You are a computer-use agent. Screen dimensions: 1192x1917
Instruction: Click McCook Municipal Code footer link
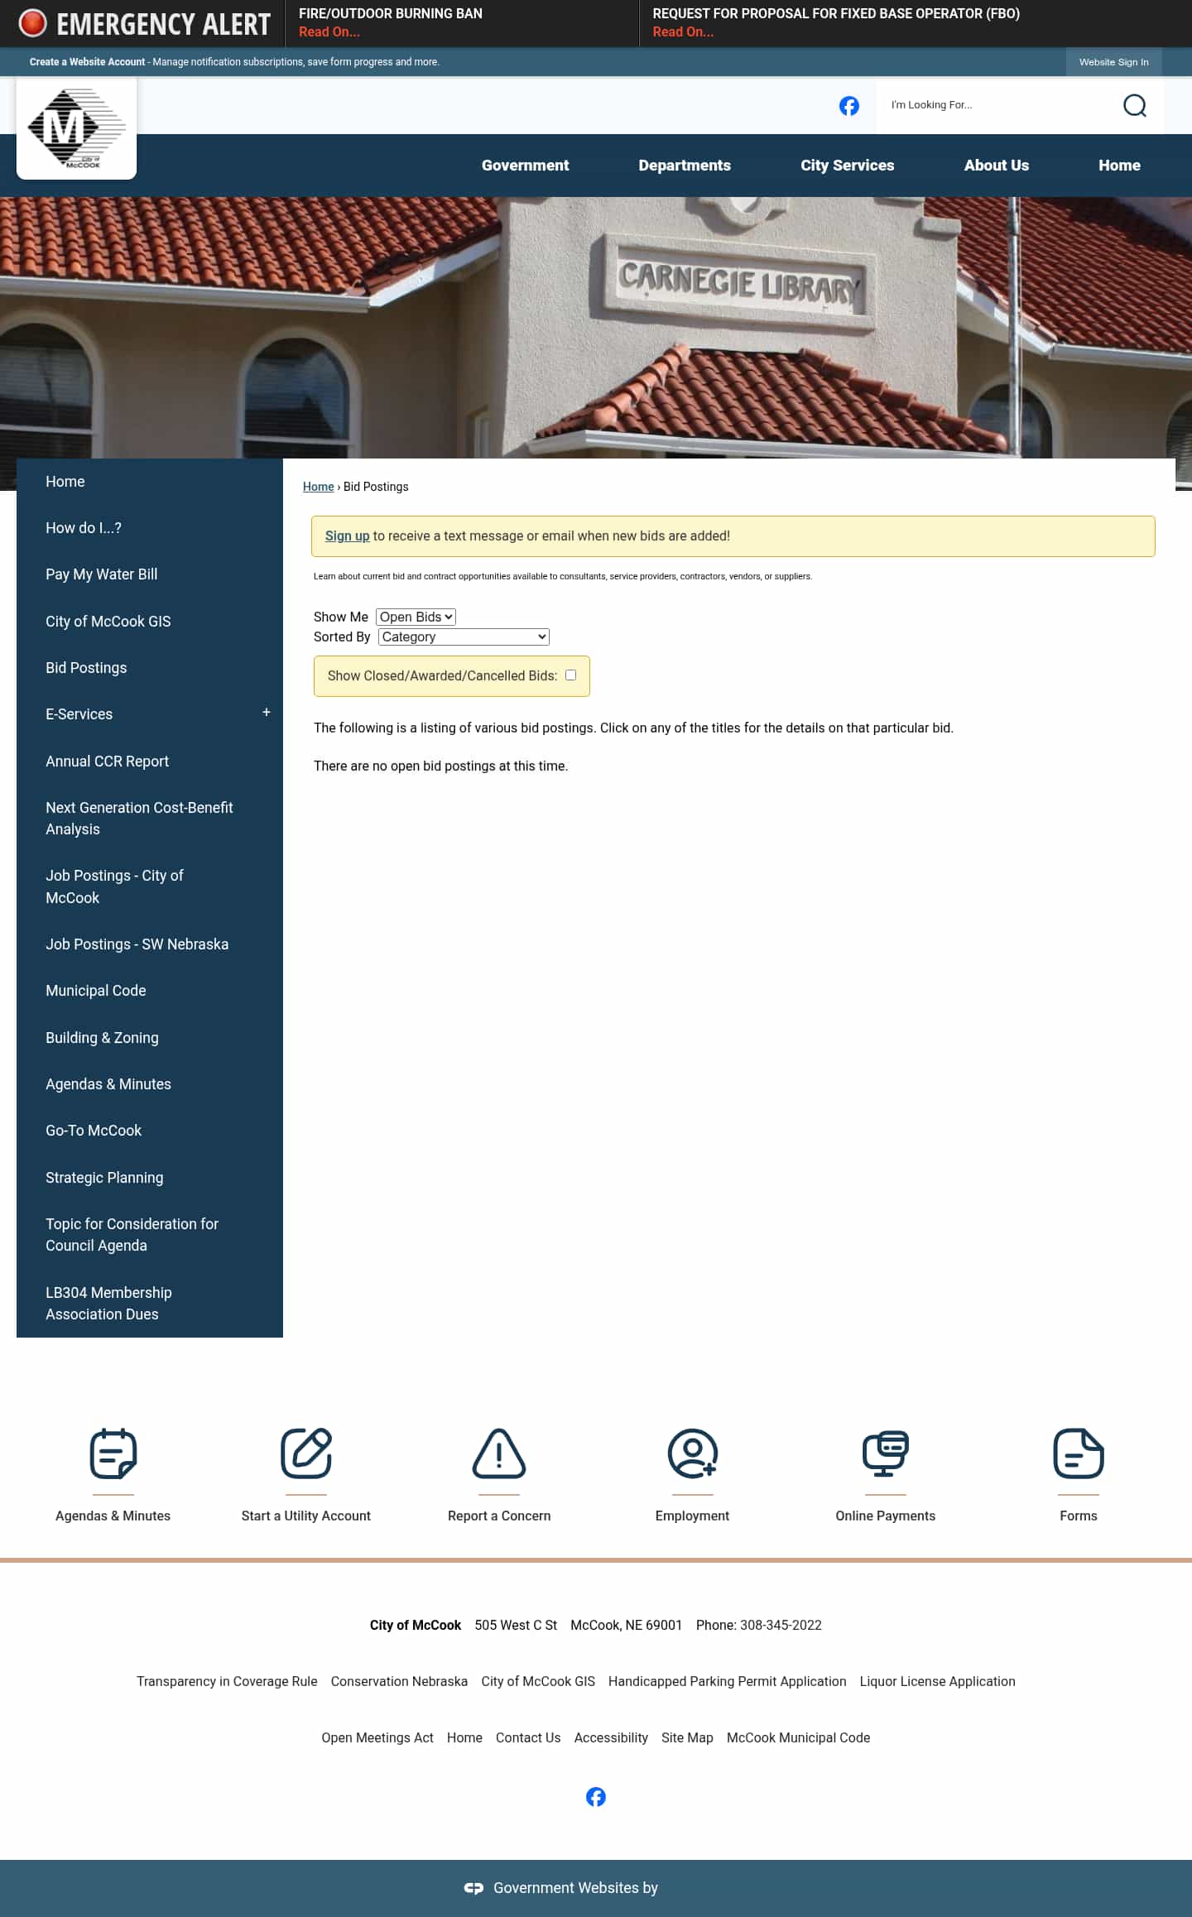coord(798,1737)
